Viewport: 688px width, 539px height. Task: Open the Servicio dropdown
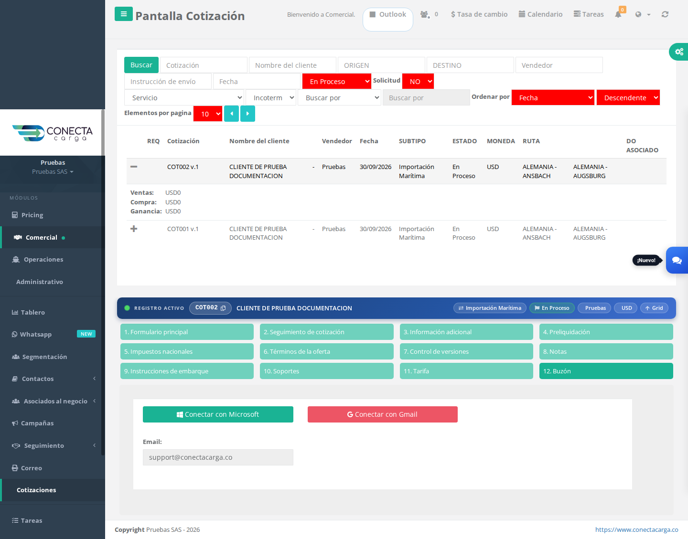point(184,98)
